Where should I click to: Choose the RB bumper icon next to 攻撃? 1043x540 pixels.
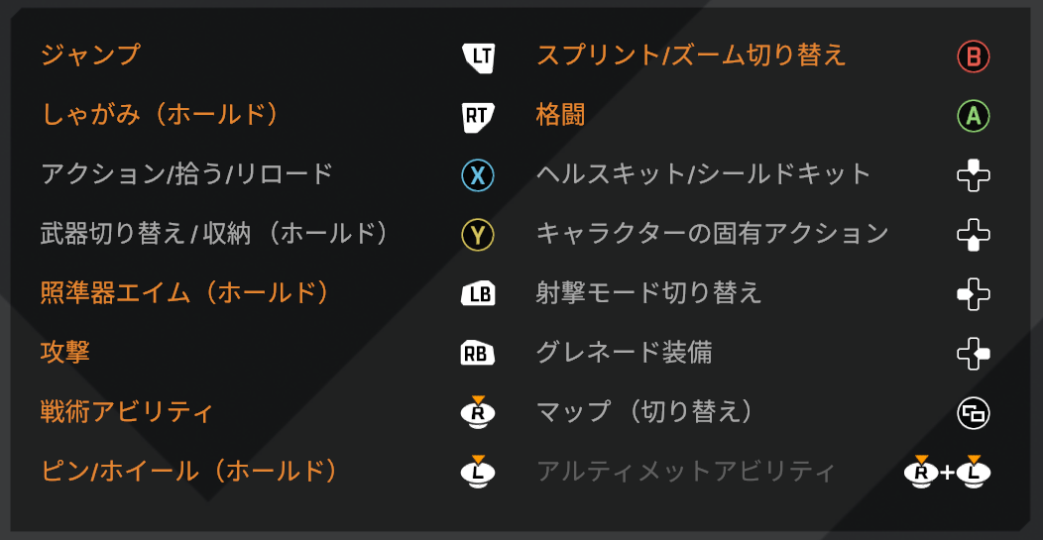tap(478, 354)
